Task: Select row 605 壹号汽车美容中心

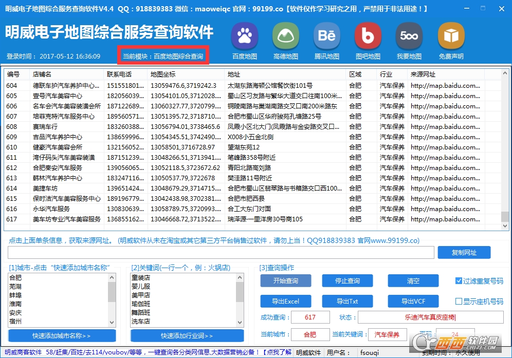Action: pyautogui.click(x=252, y=96)
